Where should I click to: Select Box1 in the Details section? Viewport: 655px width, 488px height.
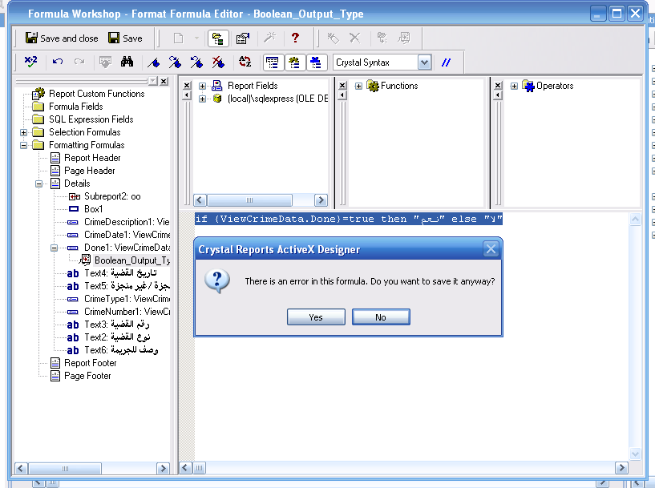click(94, 209)
